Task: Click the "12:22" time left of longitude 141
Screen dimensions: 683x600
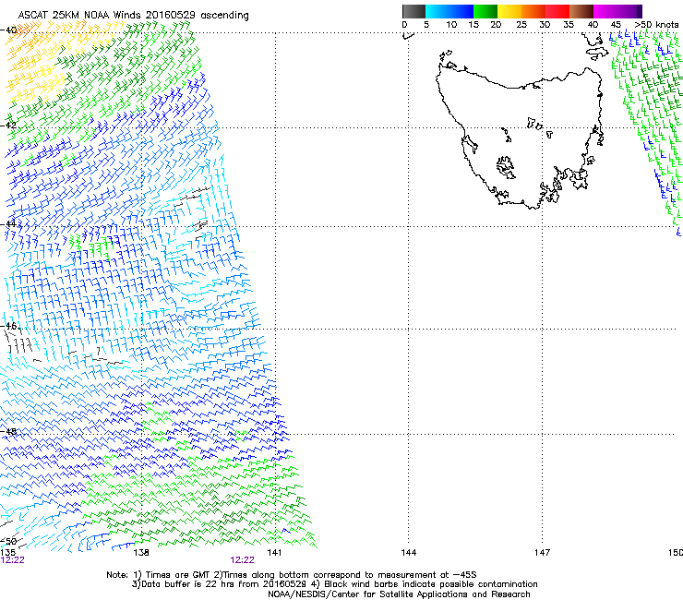Action: (x=242, y=560)
